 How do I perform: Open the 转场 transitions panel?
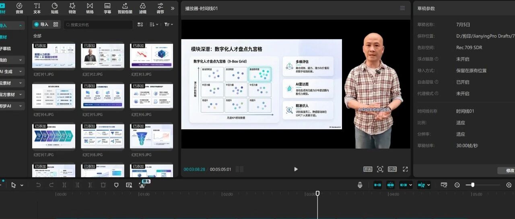coord(90,8)
